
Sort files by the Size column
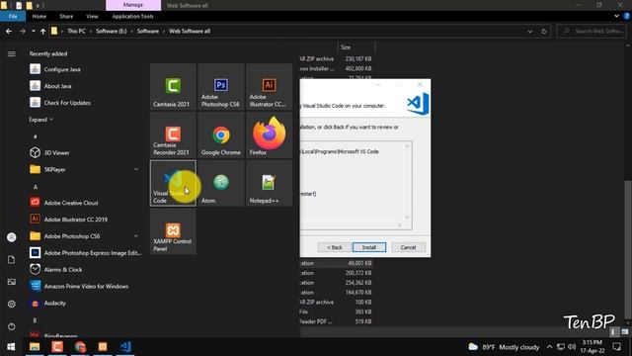click(355, 47)
